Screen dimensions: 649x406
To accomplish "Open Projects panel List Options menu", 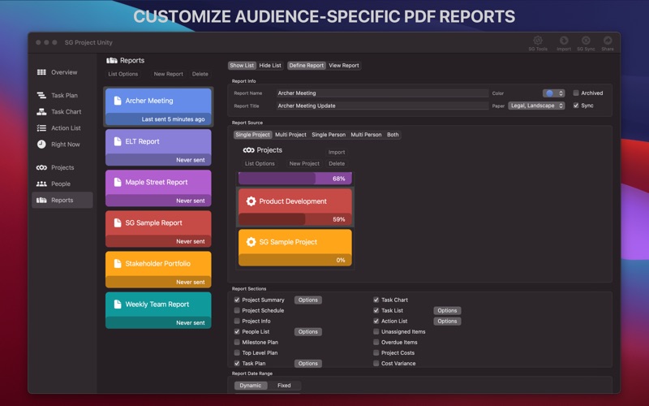I will point(260,164).
